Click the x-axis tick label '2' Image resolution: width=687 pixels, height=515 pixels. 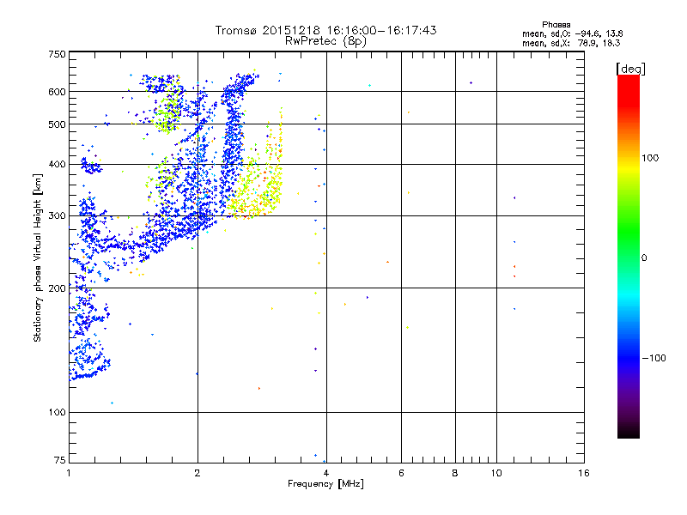[198, 473]
